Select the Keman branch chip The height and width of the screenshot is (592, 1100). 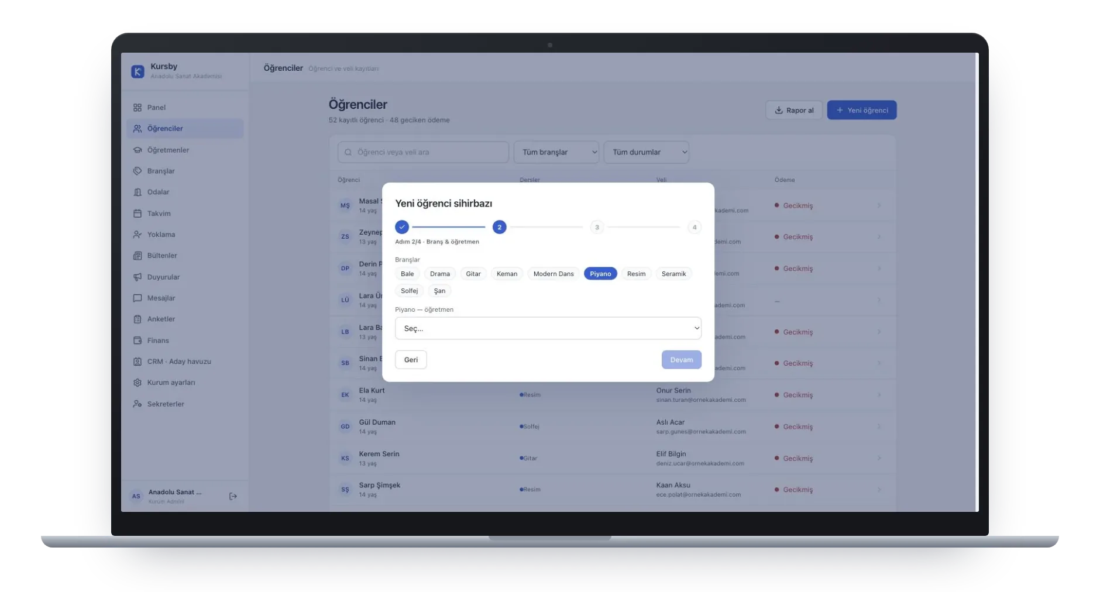(507, 274)
